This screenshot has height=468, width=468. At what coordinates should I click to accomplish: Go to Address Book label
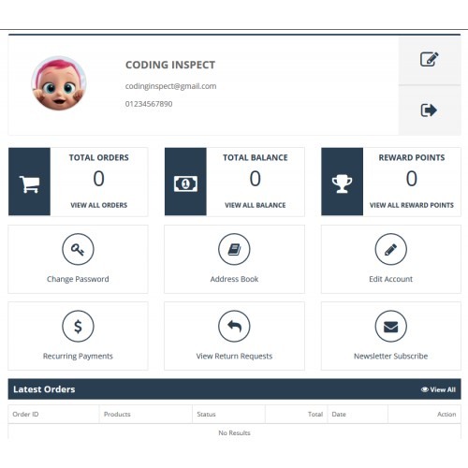pos(234,279)
